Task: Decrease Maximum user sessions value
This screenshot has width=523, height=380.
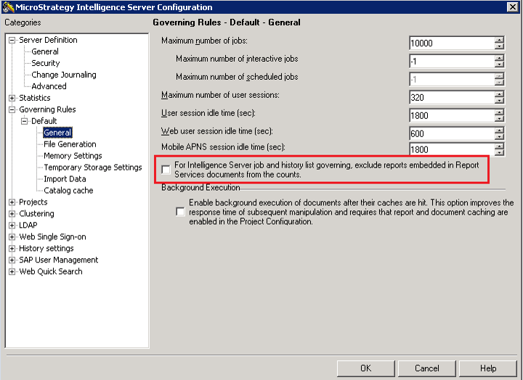Action: click(499, 101)
